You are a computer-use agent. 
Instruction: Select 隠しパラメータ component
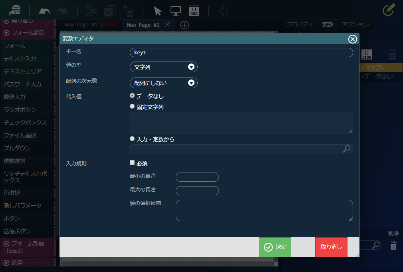pyautogui.click(x=28, y=206)
